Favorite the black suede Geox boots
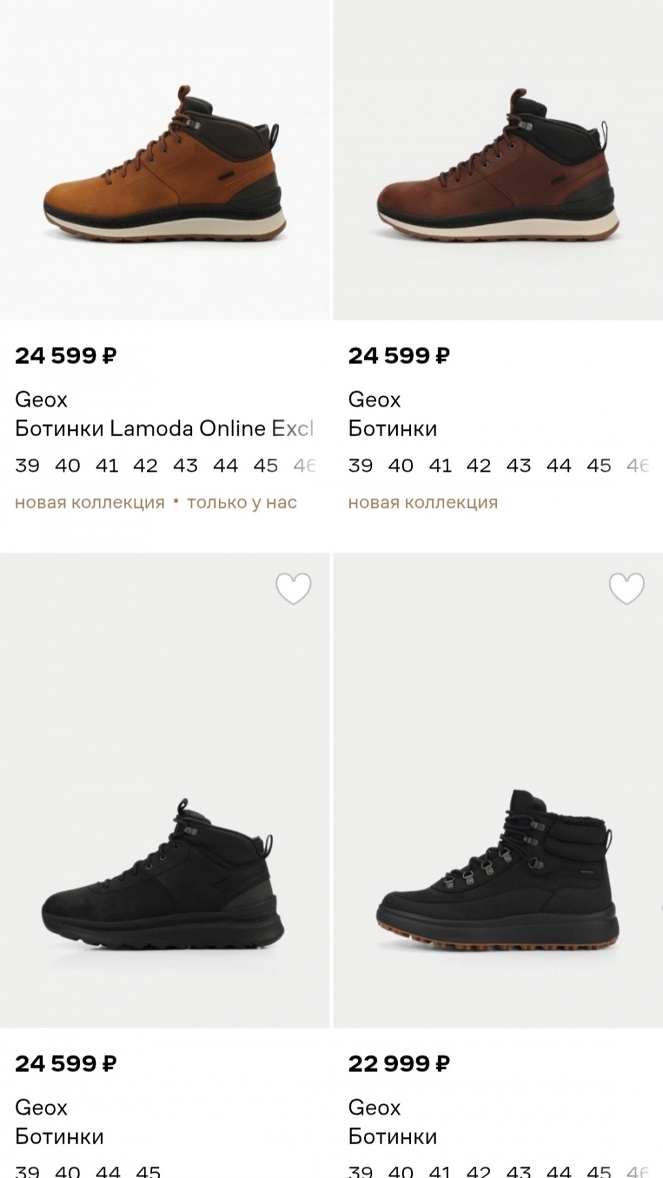The height and width of the screenshot is (1178, 663). 293,589
